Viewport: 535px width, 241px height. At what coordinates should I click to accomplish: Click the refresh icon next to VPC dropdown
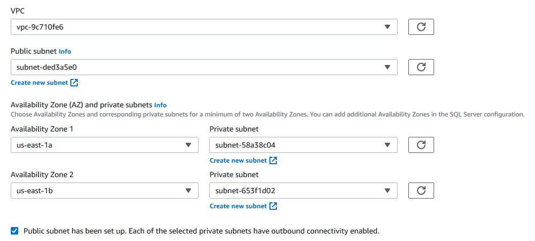click(x=421, y=27)
